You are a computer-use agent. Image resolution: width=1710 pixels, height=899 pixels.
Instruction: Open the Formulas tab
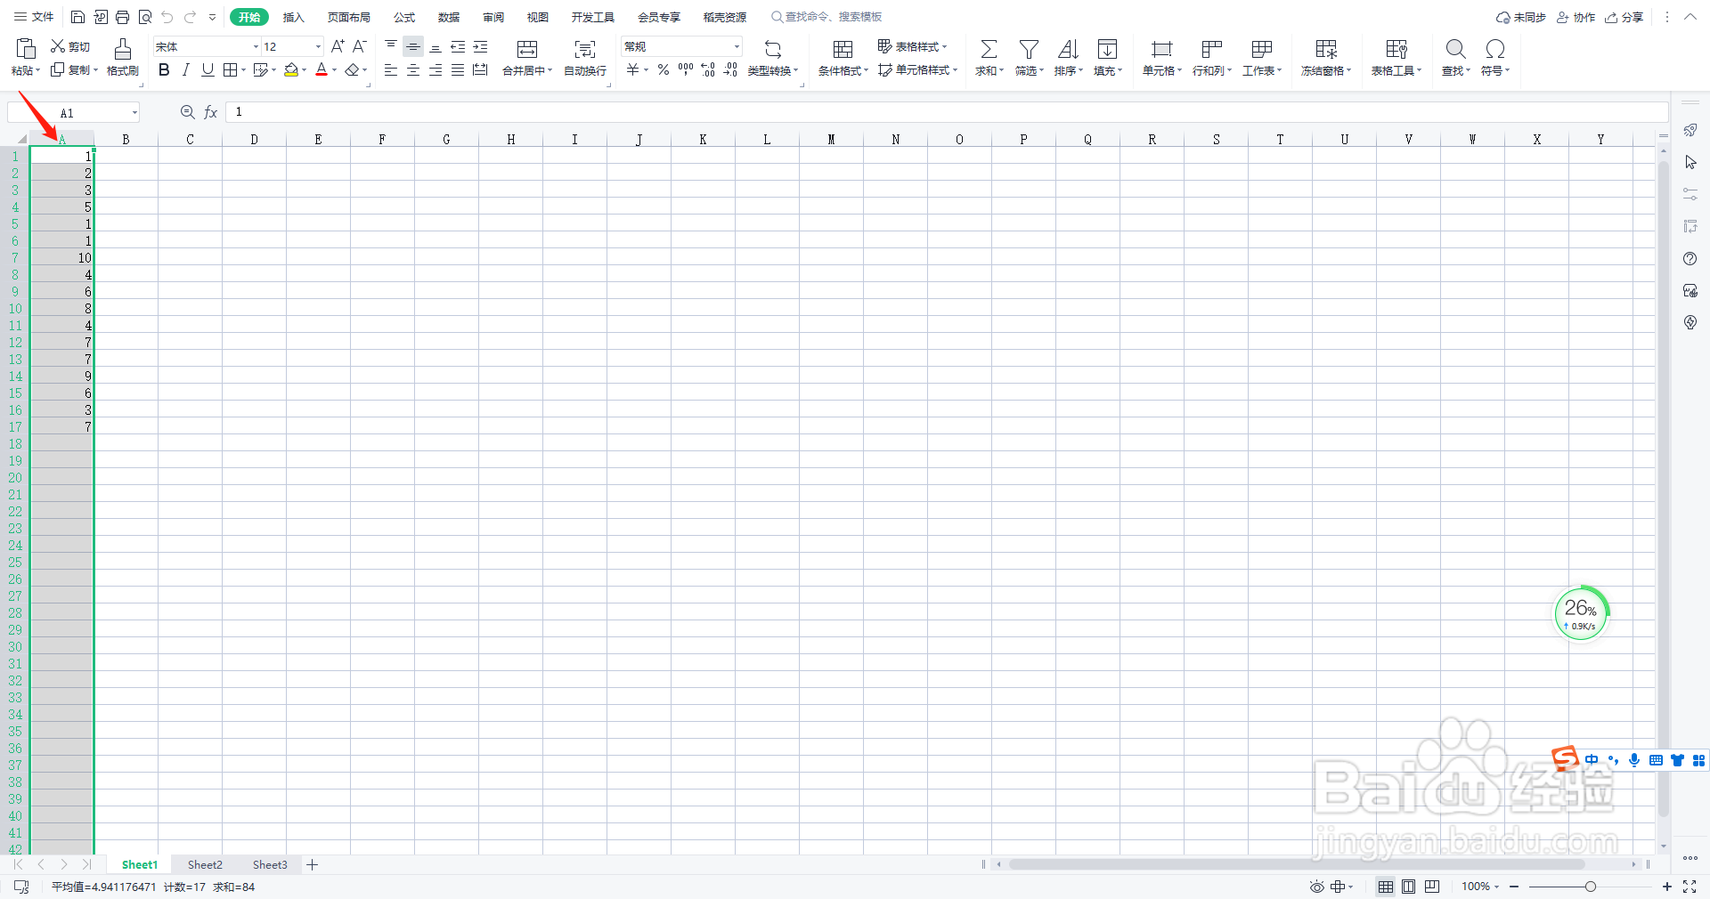[x=404, y=17]
